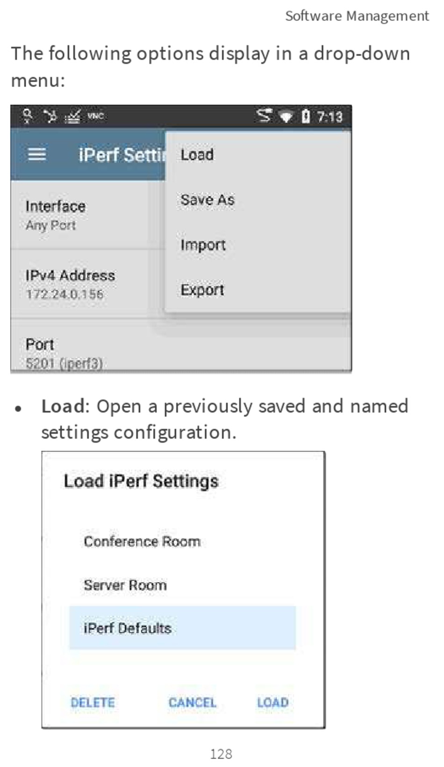The height and width of the screenshot is (767, 444).
Task: Tap the Wi-Fi status icon
Action: 286,116
